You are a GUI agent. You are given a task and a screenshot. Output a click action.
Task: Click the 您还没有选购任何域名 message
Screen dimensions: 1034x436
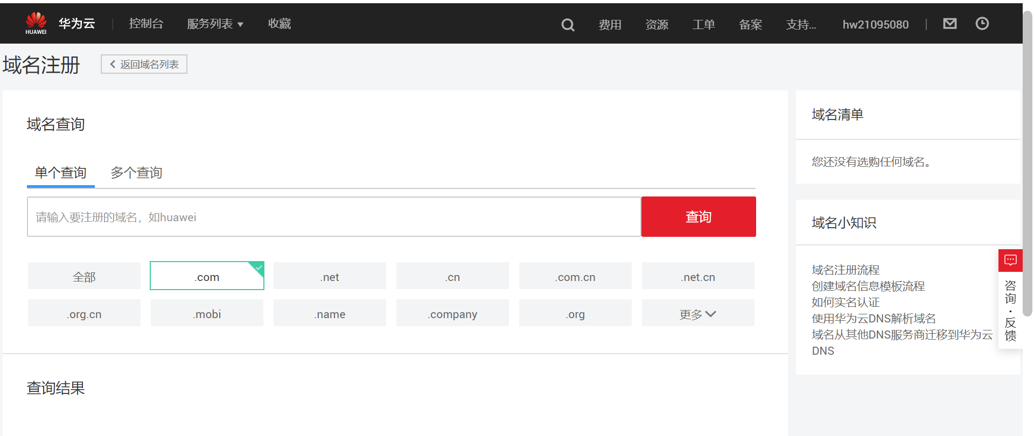(871, 161)
